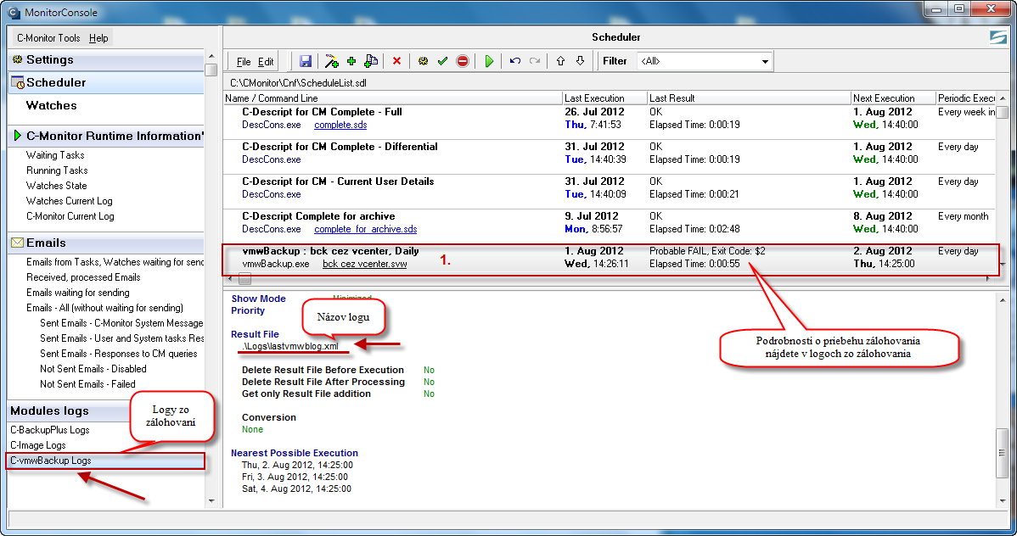Launch the add-task wizard wand icon

[331, 61]
